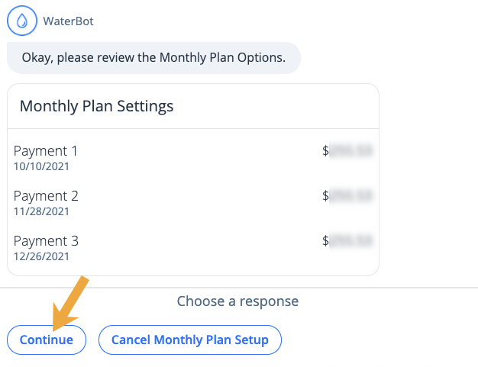The width and height of the screenshot is (478, 367).
Task: Click the WaterBot name label
Action: coord(68,21)
